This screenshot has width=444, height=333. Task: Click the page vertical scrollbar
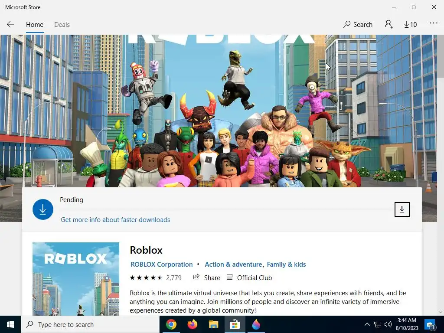pos(441,55)
